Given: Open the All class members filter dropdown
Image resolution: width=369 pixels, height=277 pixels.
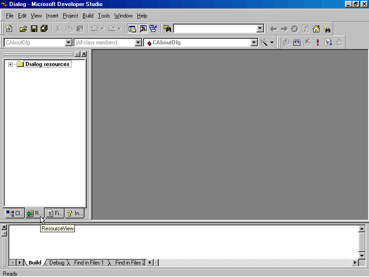Looking at the screenshot, I should (x=138, y=42).
